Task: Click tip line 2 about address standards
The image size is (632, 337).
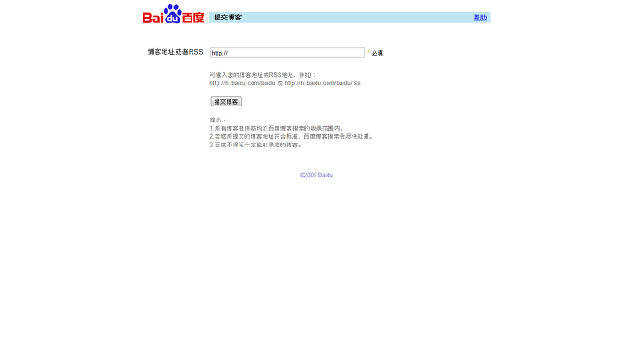Action: coord(292,136)
